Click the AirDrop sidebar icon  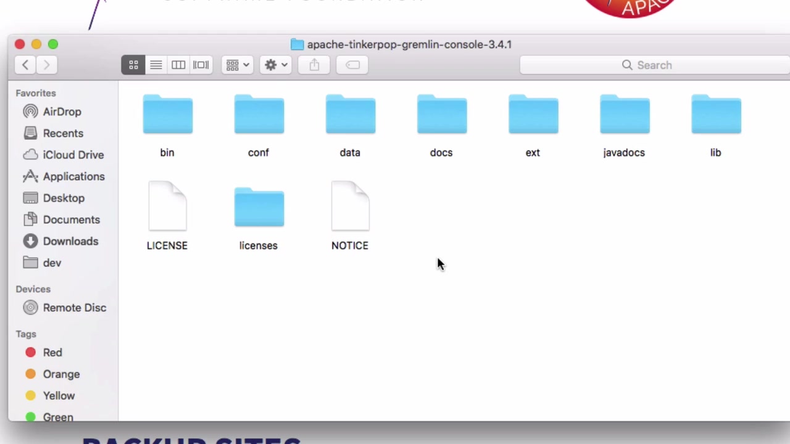tap(30, 112)
